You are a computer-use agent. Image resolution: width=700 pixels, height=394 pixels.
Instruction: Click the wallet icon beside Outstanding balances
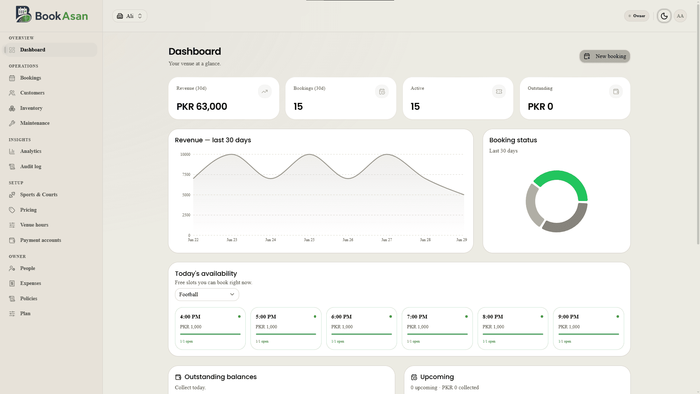(178, 377)
